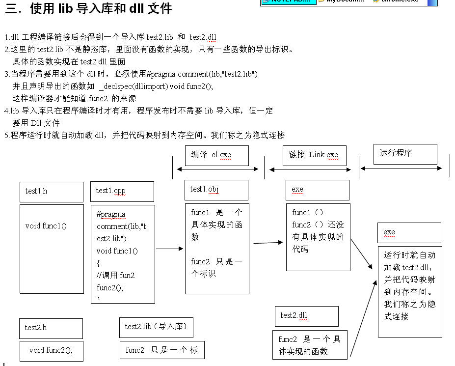Select the test1.cpp label box
Image resolution: width=455 pixels, height=366 pixels.
tap(122, 192)
